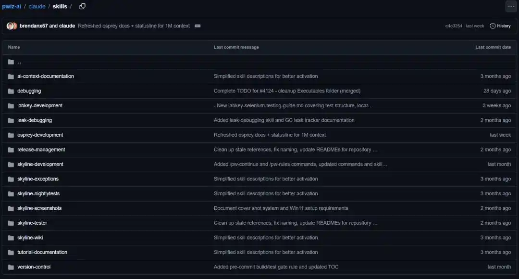519x279 pixels.
Task: Click the folder icon beside osprey-development
Action: [11, 135]
